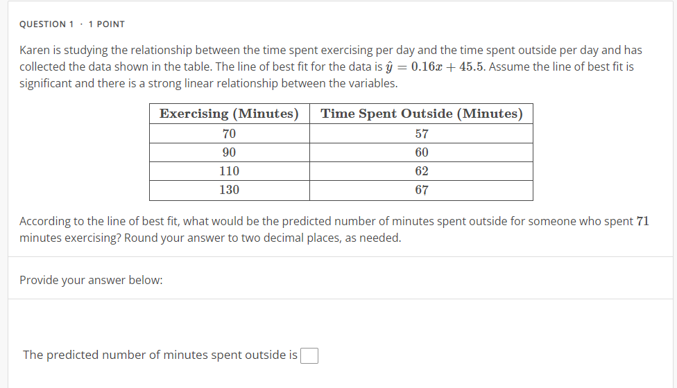
Task: Click table cell with value 67
Action: [x=421, y=190]
